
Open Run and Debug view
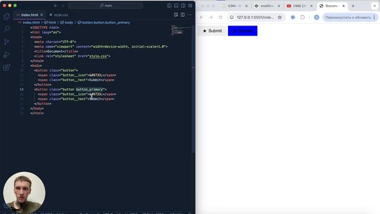(x=7, y=55)
